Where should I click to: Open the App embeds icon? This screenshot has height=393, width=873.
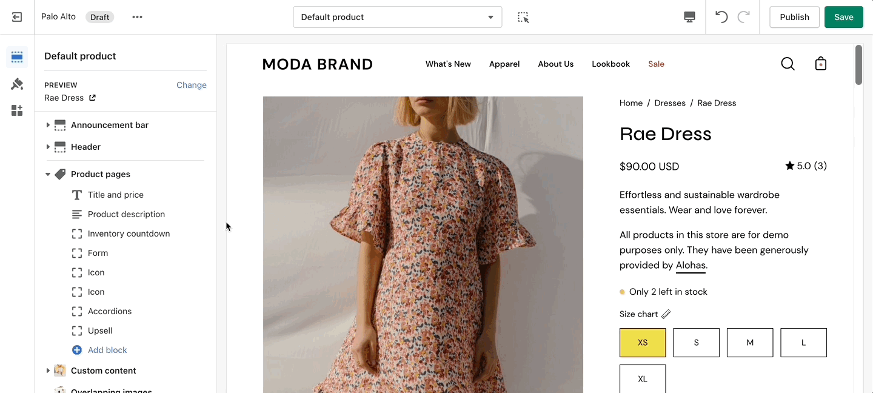pyautogui.click(x=17, y=110)
